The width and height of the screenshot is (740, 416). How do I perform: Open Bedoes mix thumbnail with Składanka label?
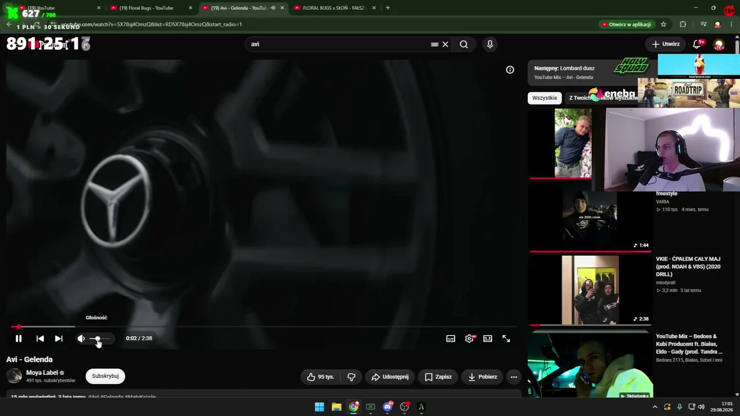coord(590,366)
